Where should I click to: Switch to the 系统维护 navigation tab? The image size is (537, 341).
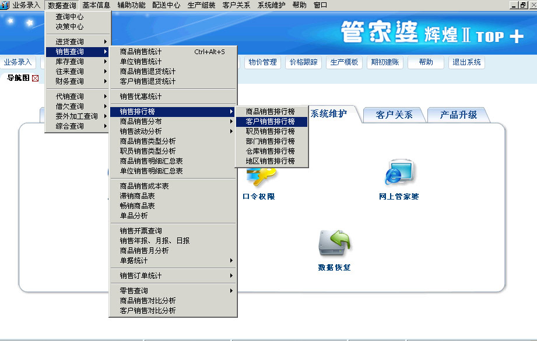point(329,114)
